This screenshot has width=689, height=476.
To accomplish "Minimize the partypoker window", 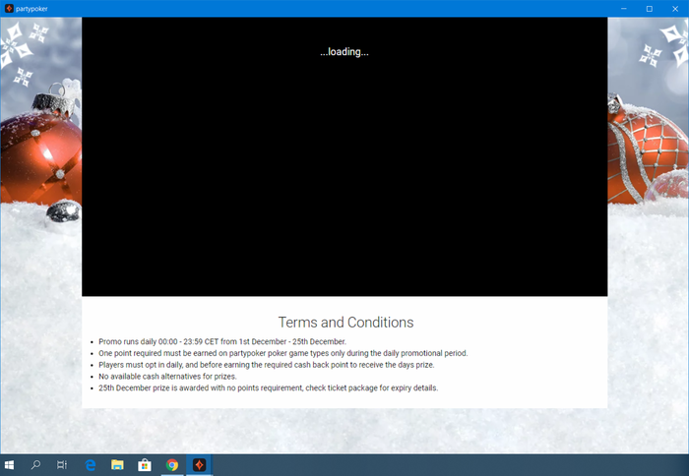I will click(623, 8).
